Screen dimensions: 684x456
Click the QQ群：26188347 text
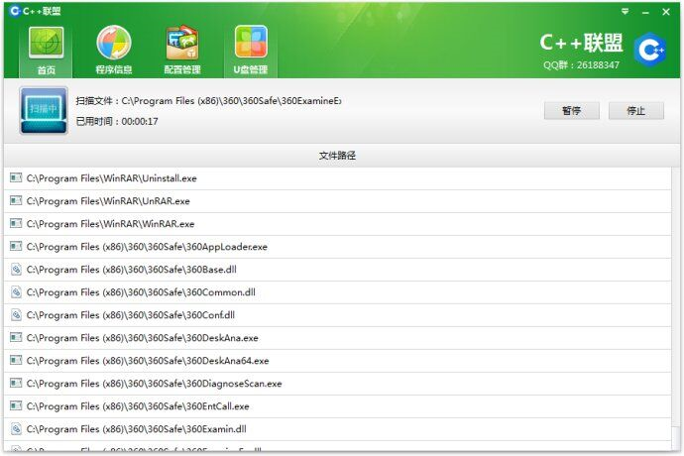(x=581, y=65)
